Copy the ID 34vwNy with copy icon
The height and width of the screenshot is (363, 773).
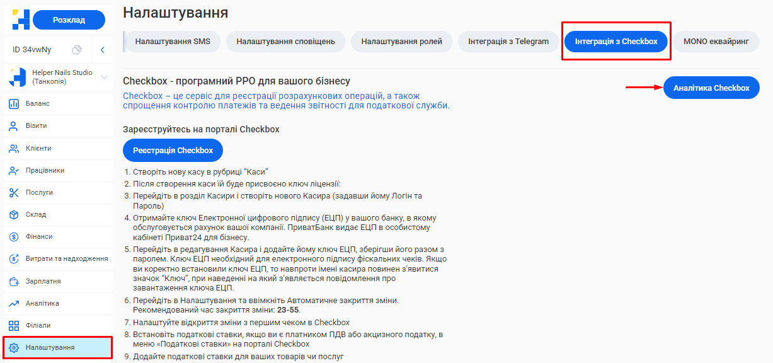(77, 50)
